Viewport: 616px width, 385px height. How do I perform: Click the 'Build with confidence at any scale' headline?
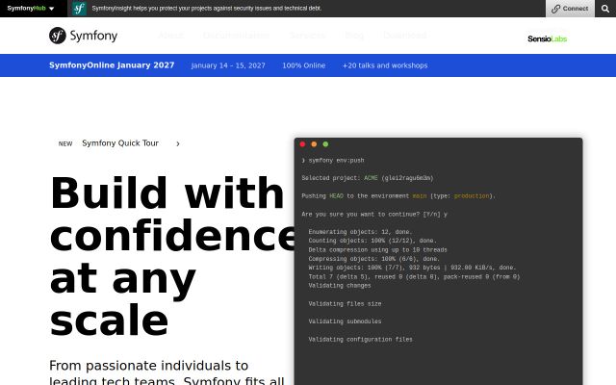point(172,256)
